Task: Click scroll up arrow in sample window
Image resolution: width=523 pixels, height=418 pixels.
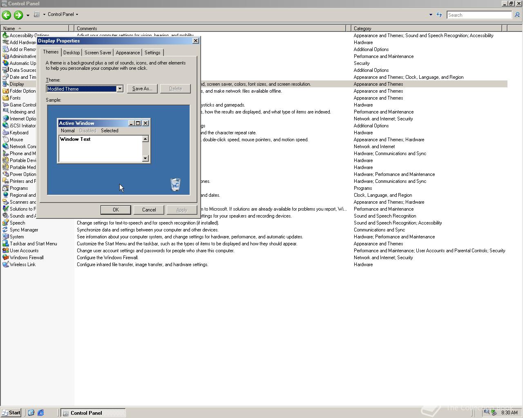Action: click(145, 139)
